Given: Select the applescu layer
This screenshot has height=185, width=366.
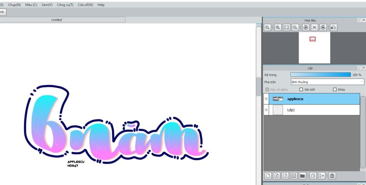Looking at the screenshot, I should pos(312,99).
